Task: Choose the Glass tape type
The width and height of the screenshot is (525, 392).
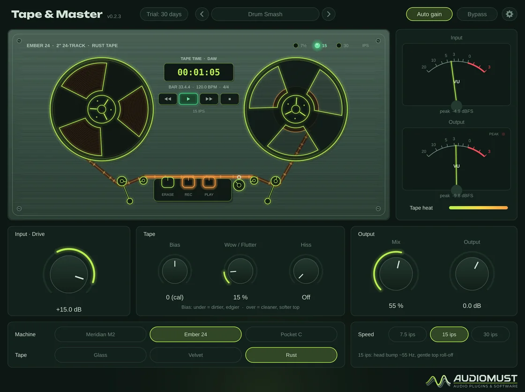Action: coord(100,355)
